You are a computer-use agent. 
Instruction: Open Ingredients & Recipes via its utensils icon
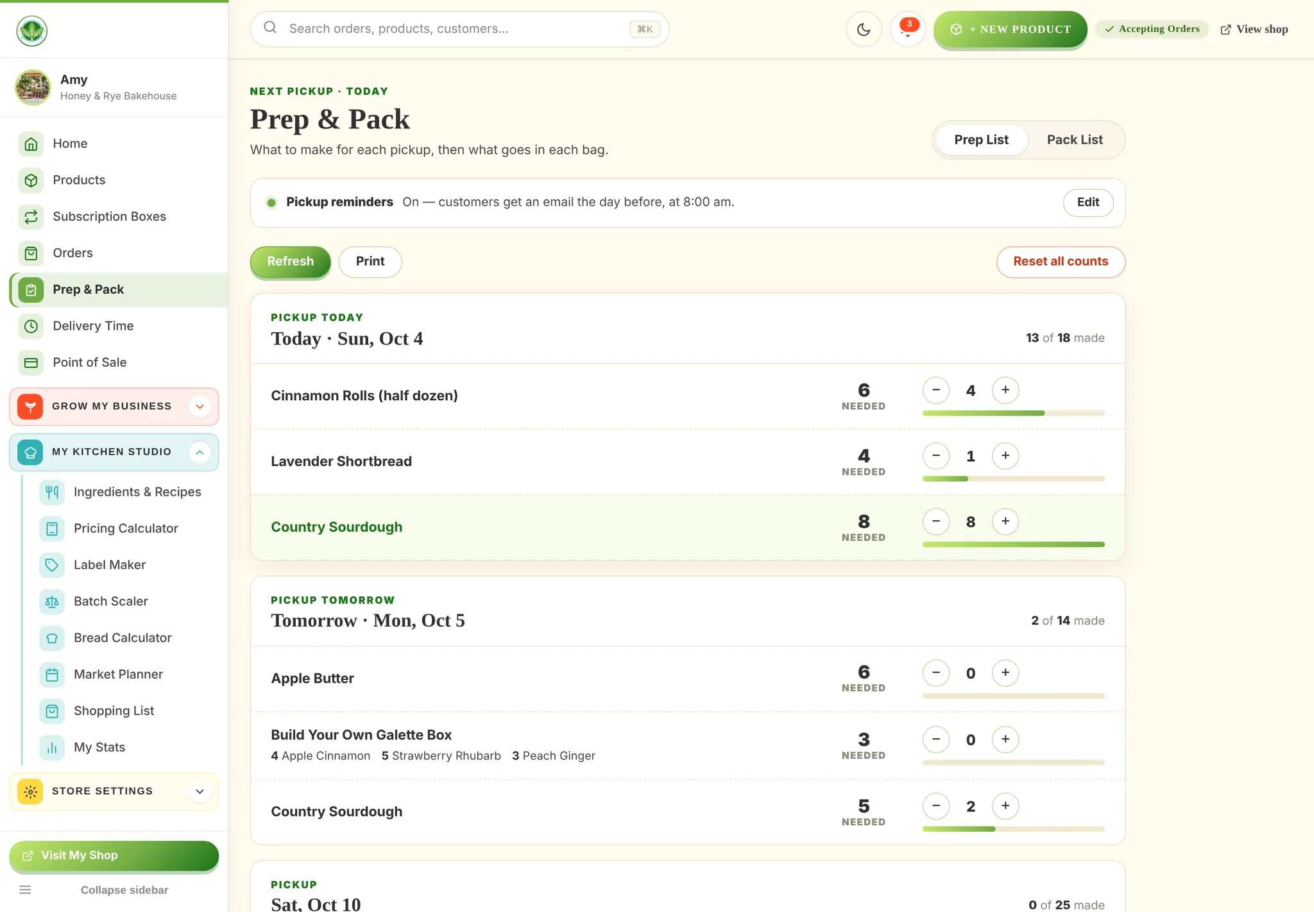[52, 492]
